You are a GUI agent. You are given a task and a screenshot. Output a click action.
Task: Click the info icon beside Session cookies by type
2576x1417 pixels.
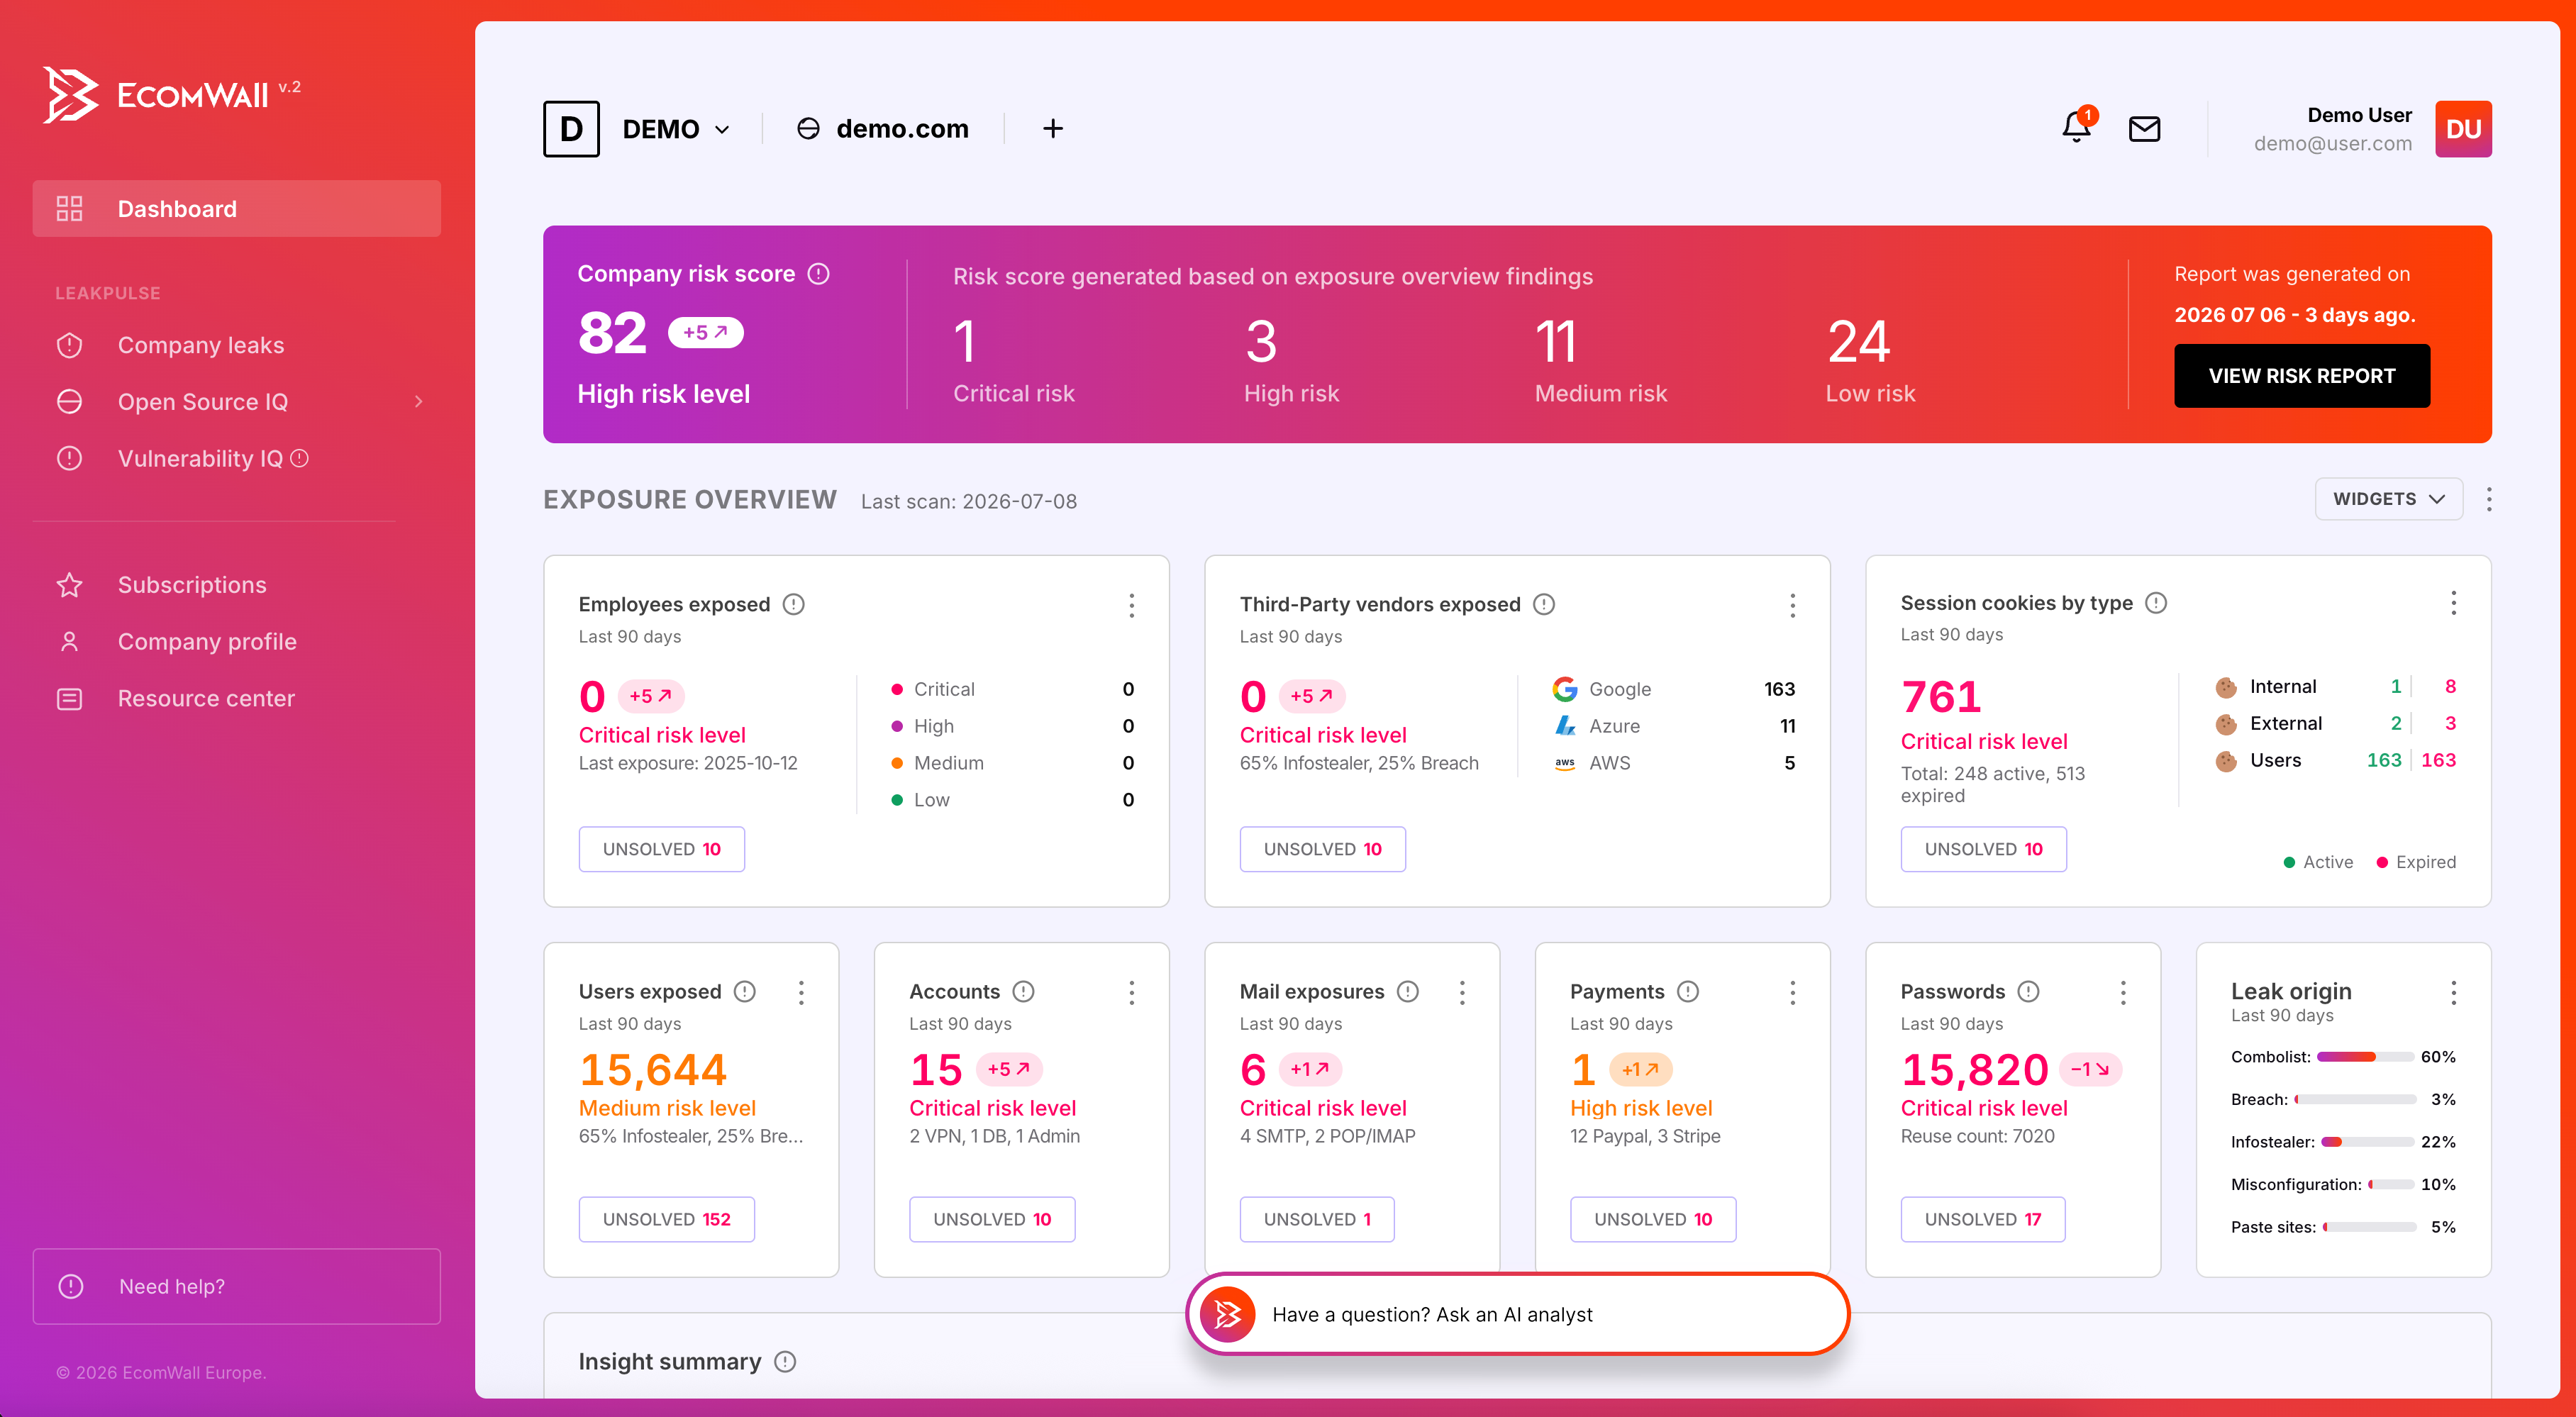[x=2156, y=603]
